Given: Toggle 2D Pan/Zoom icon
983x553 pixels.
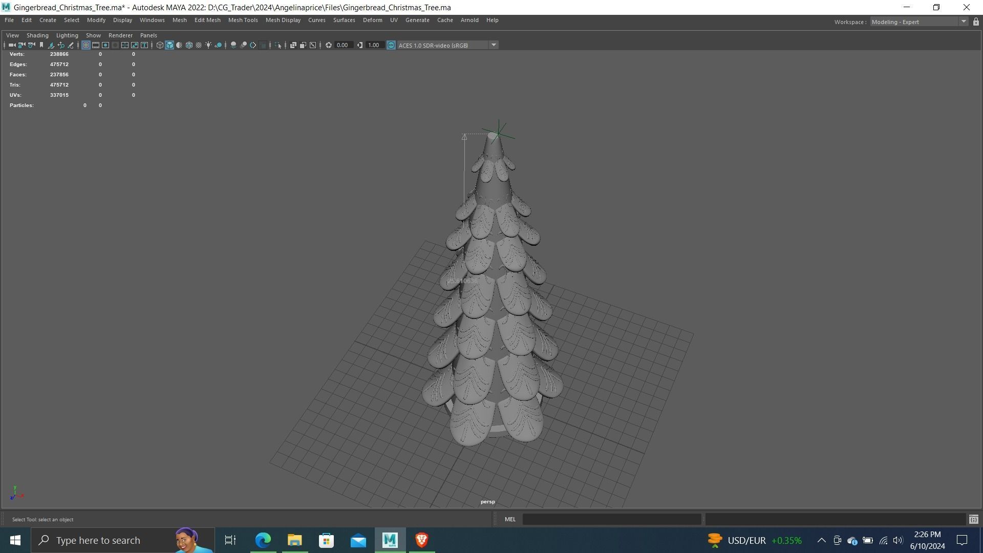Looking at the screenshot, I should (x=61, y=45).
